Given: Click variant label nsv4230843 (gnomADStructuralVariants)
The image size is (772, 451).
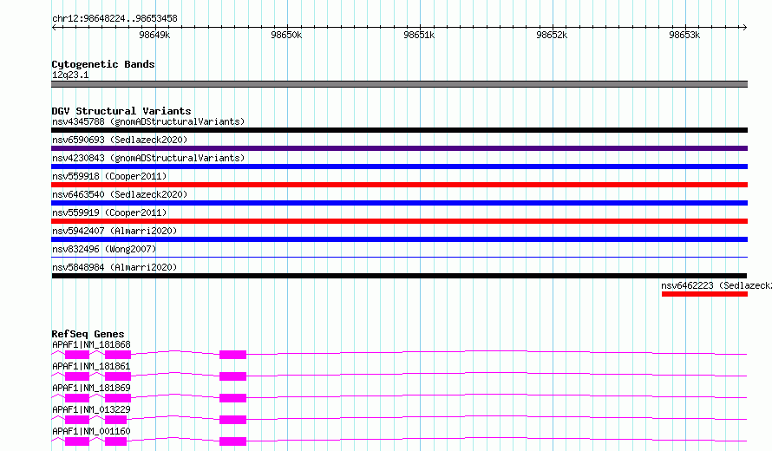Looking at the screenshot, I should click(x=148, y=158).
